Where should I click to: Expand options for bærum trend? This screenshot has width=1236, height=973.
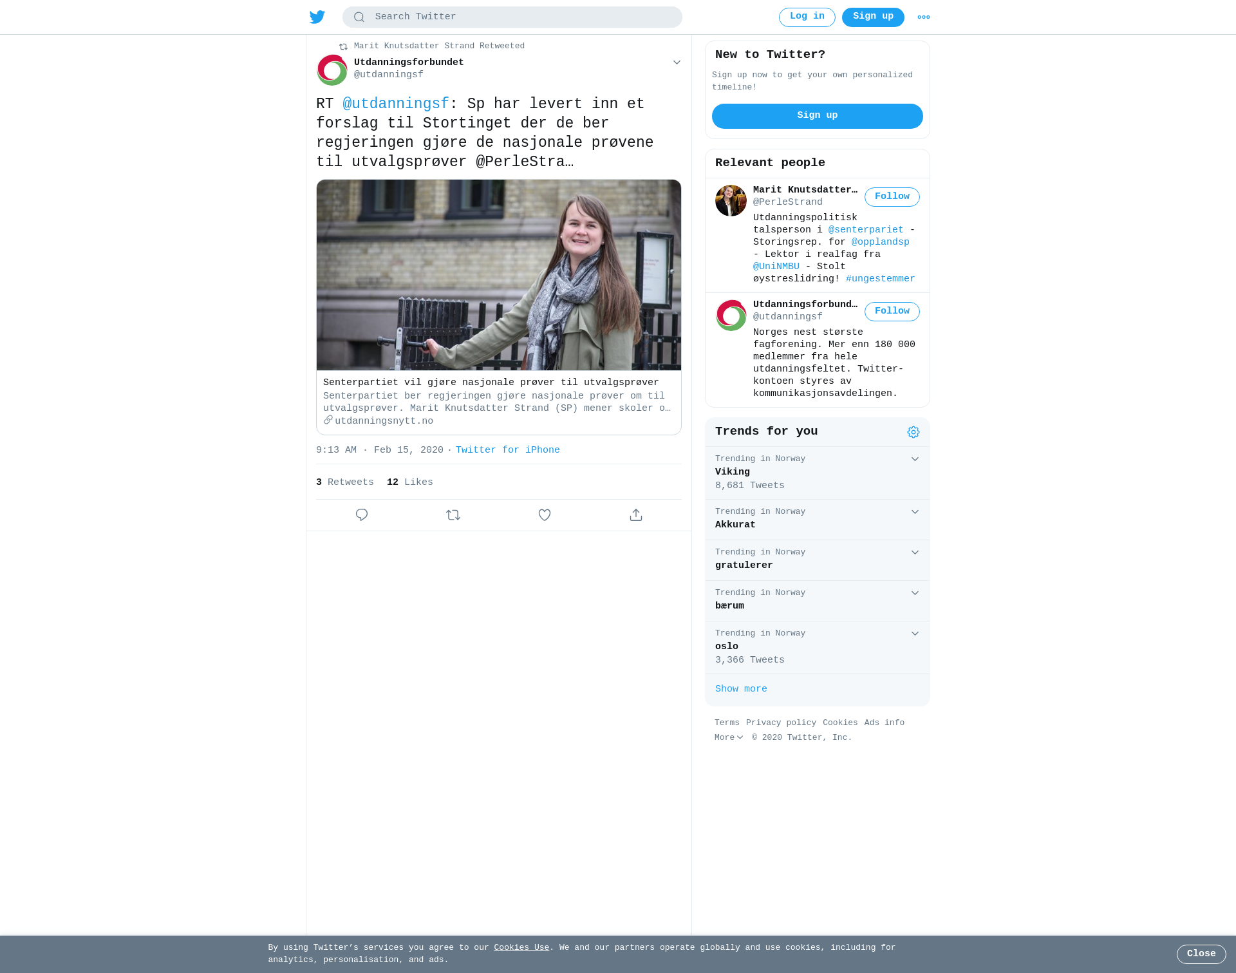pyautogui.click(x=915, y=593)
